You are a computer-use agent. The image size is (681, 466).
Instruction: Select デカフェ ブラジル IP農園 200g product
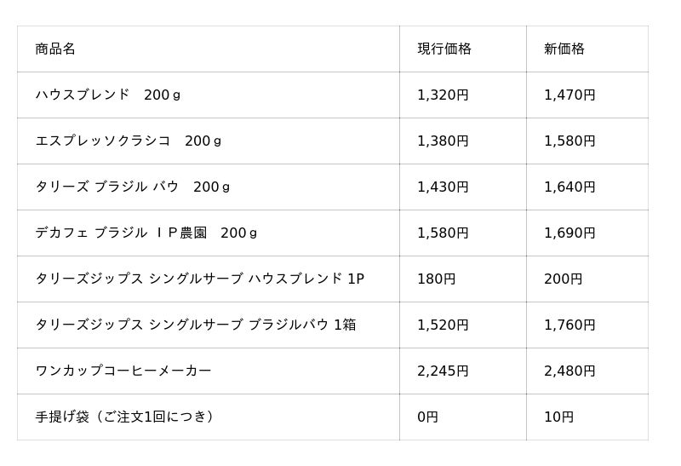click(x=146, y=233)
